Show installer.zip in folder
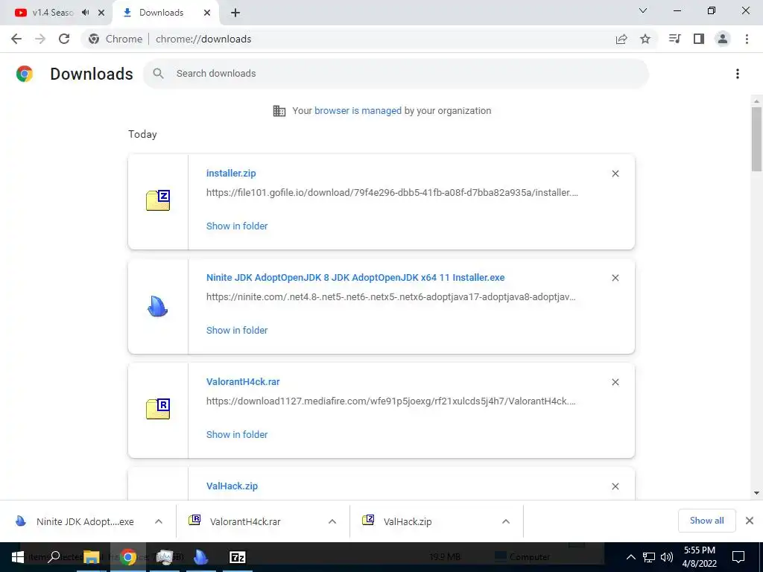 (237, 226)
